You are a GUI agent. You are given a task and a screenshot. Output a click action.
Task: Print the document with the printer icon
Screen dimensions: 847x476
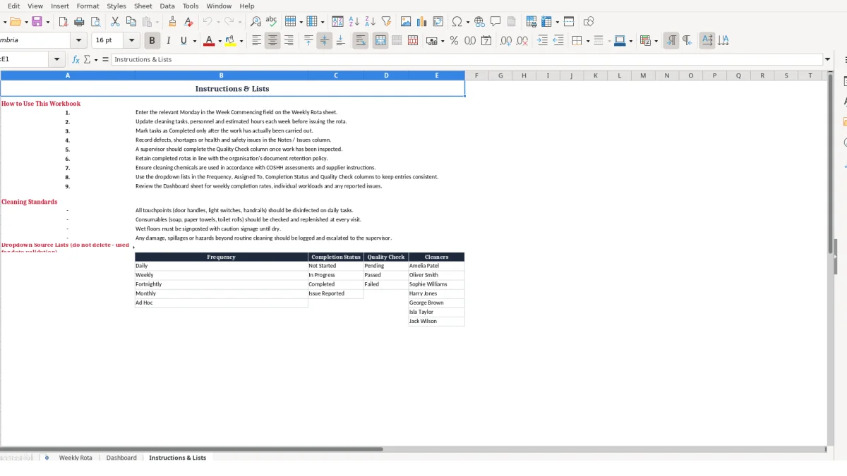79,22
